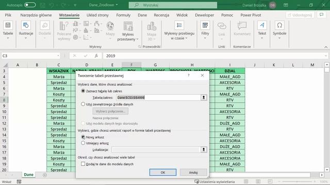Click the WSKAZNIK header cell
Screen dimensions: 330x185
(x=59, y=71)
